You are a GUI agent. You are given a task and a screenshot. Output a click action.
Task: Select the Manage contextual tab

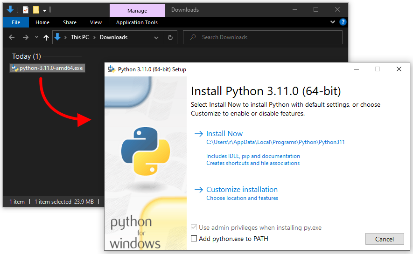(137, 11)
